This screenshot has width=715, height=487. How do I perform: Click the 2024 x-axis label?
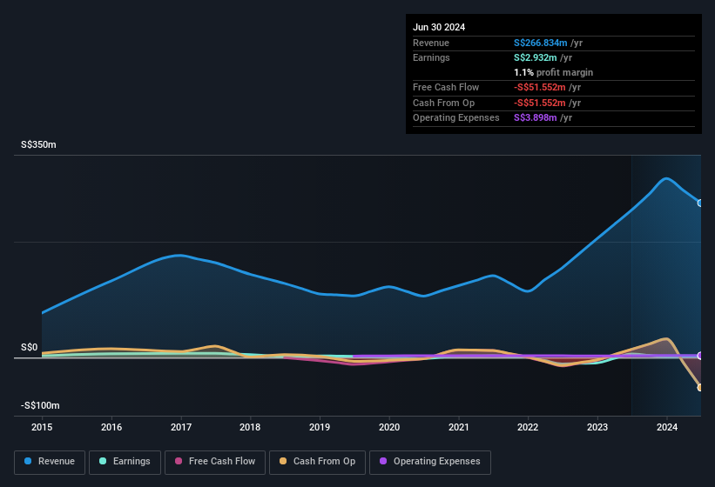tap(667, 427)
